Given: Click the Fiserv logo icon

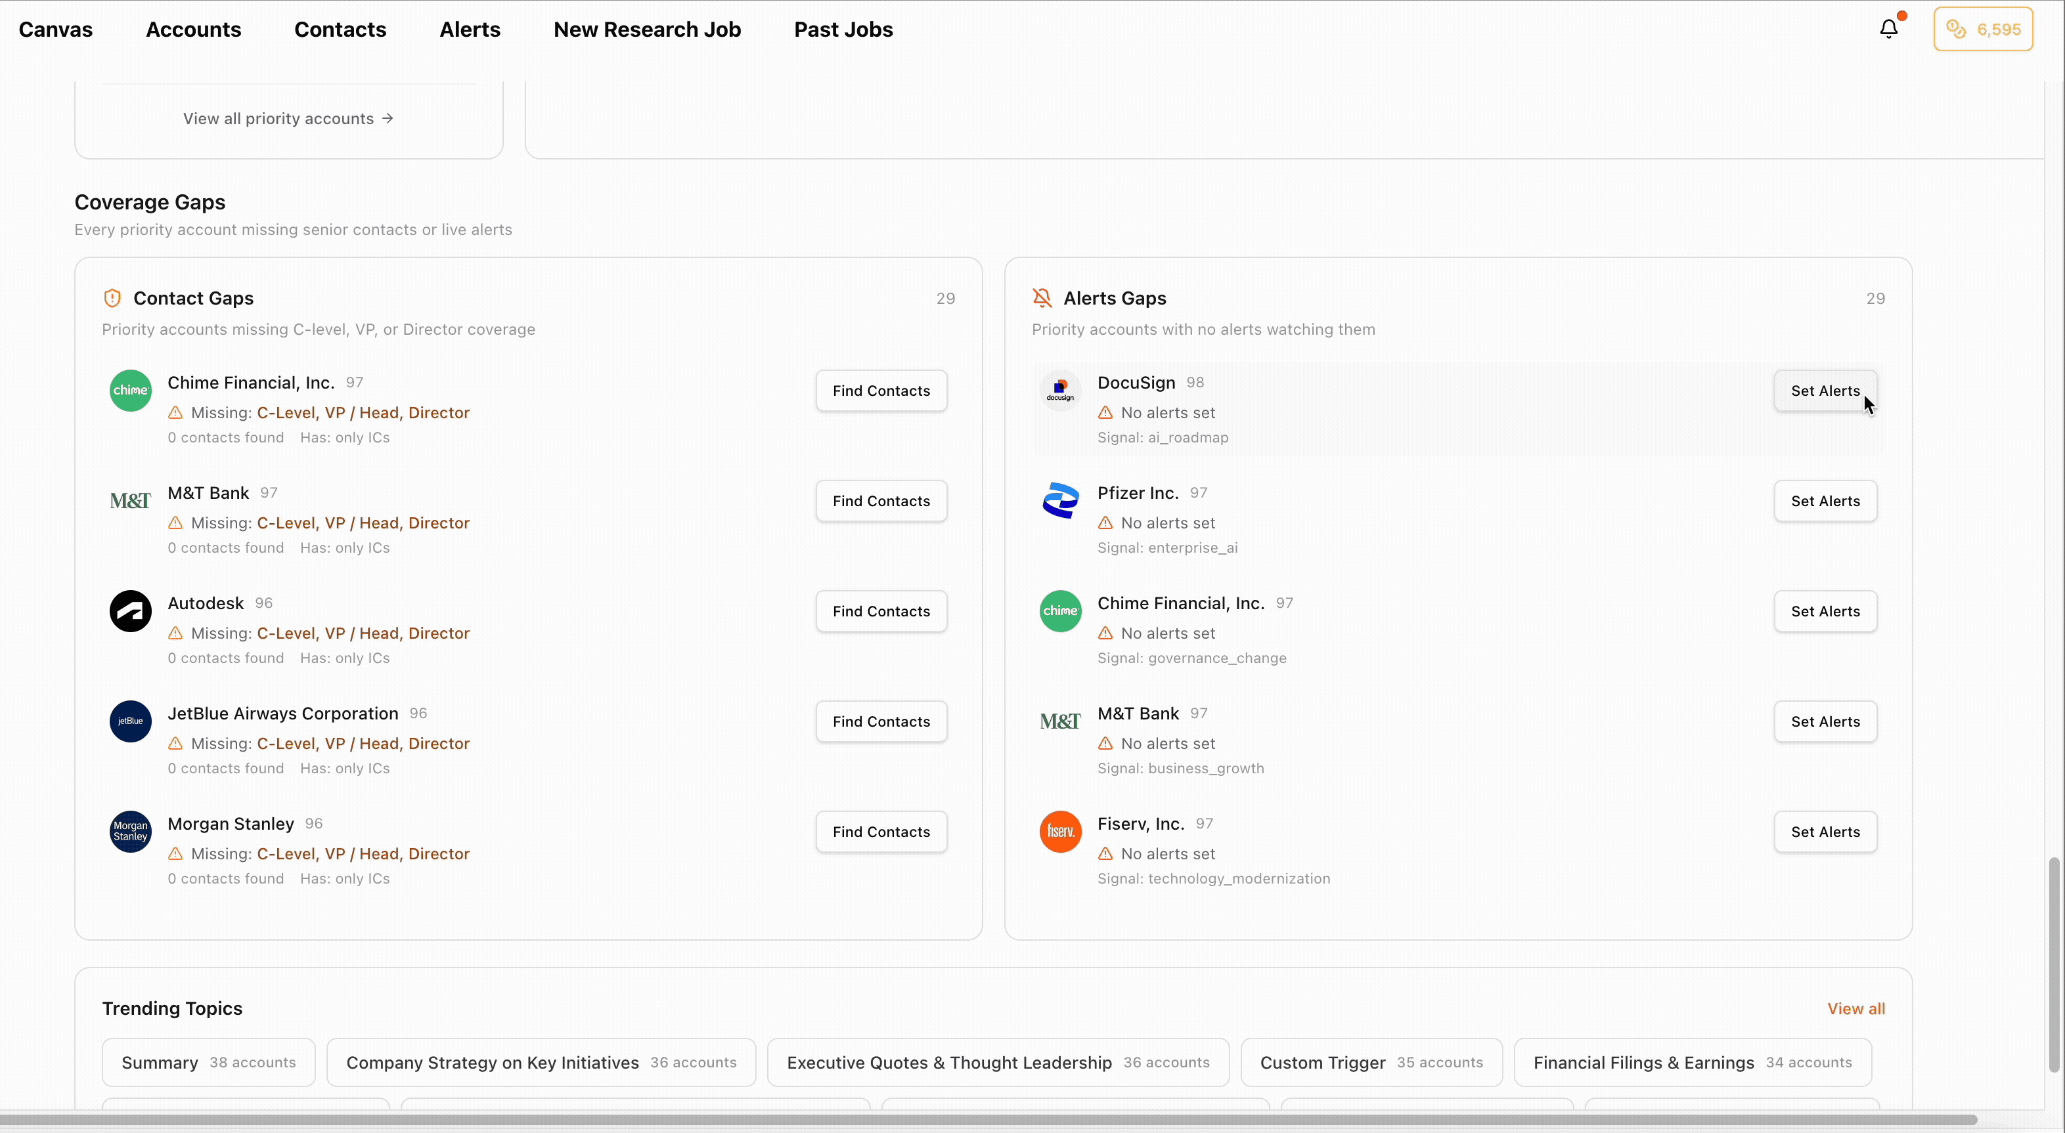Looking at the screenshot, I should 1061,832.
